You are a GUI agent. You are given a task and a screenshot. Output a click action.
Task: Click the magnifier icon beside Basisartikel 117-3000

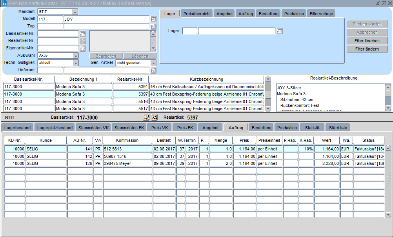click(x=154, y=117)
